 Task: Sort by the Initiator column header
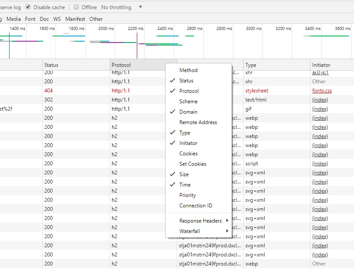321,65
